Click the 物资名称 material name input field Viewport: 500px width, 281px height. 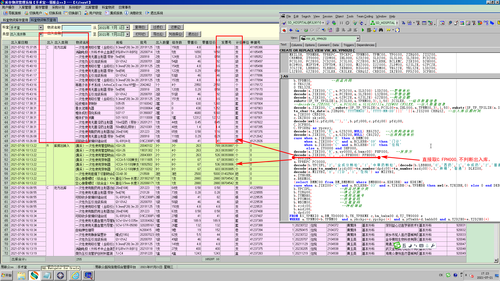(76, 28)
